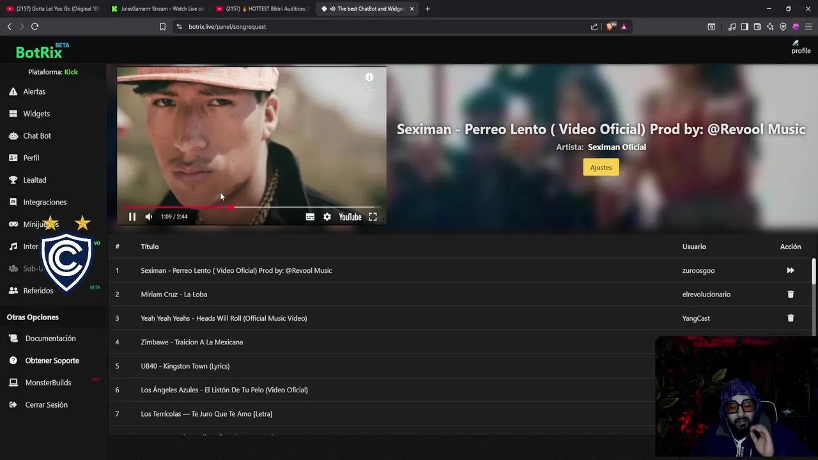Image resolution: width=818 pixels, height=460 pixels.
Task: Skip current song Seximan Perreo Lento
Action: tap(791, 270)
